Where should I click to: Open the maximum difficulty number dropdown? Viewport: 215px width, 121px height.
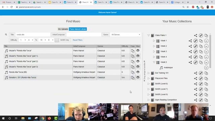[x=43, y=40]
